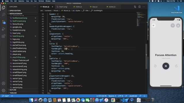Open the Explorer view in activity bar
Screen dimensions: 184x103
(x=3, y=8)
